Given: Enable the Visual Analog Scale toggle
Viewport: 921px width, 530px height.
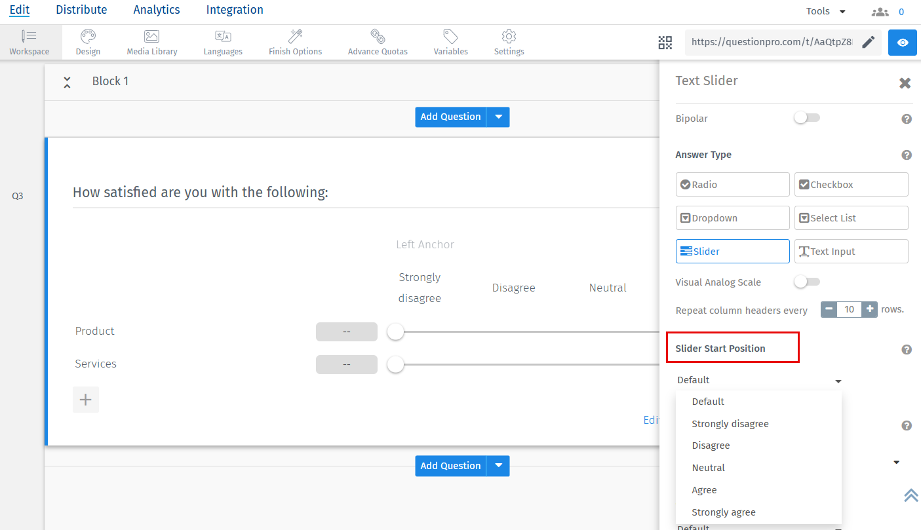Looking at the screenshot, I should tap(807, 282).
